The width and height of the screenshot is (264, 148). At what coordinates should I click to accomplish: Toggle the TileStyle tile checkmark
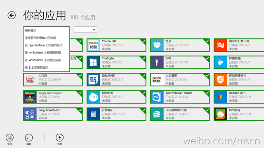[144, 58]
